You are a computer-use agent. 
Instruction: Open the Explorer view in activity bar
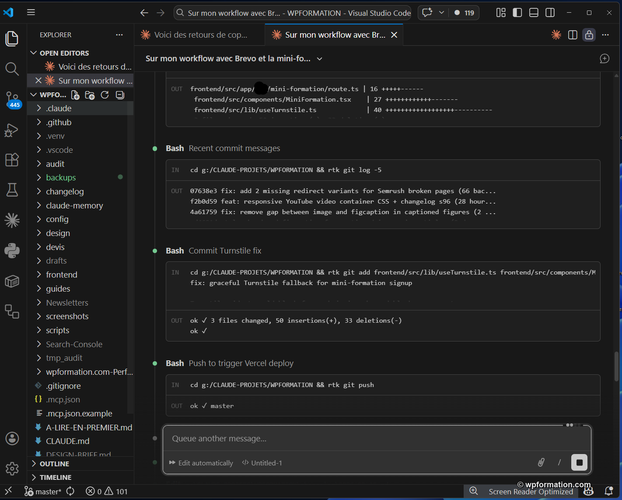(12, 39)
